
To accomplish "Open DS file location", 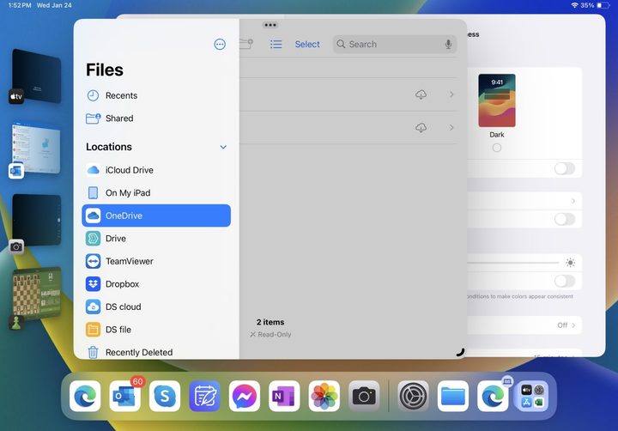I will [x=156, y=330].
